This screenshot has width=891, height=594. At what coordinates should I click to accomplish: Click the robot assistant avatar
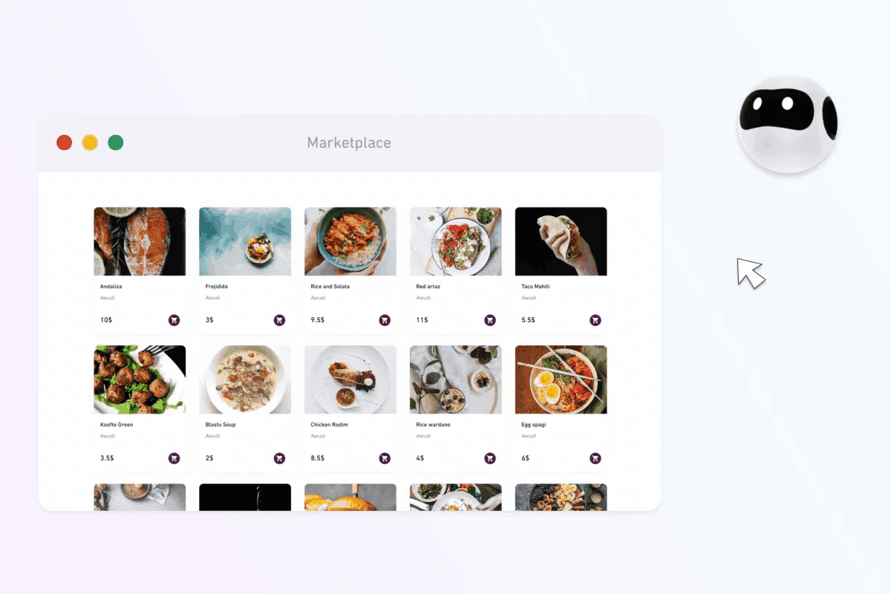pos(788,125)
